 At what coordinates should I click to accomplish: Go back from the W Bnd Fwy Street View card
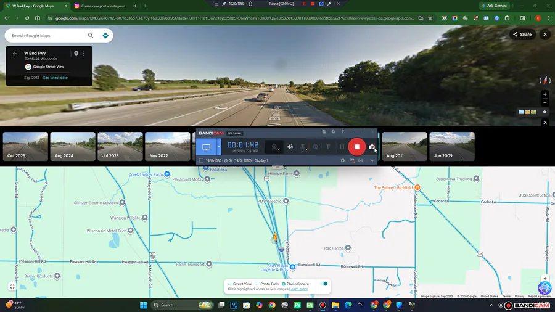(15, 54)
